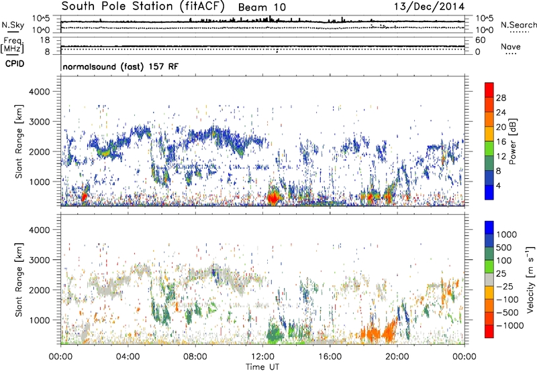Click the "South Pole Station (fitACF)" title

[143, 6]
